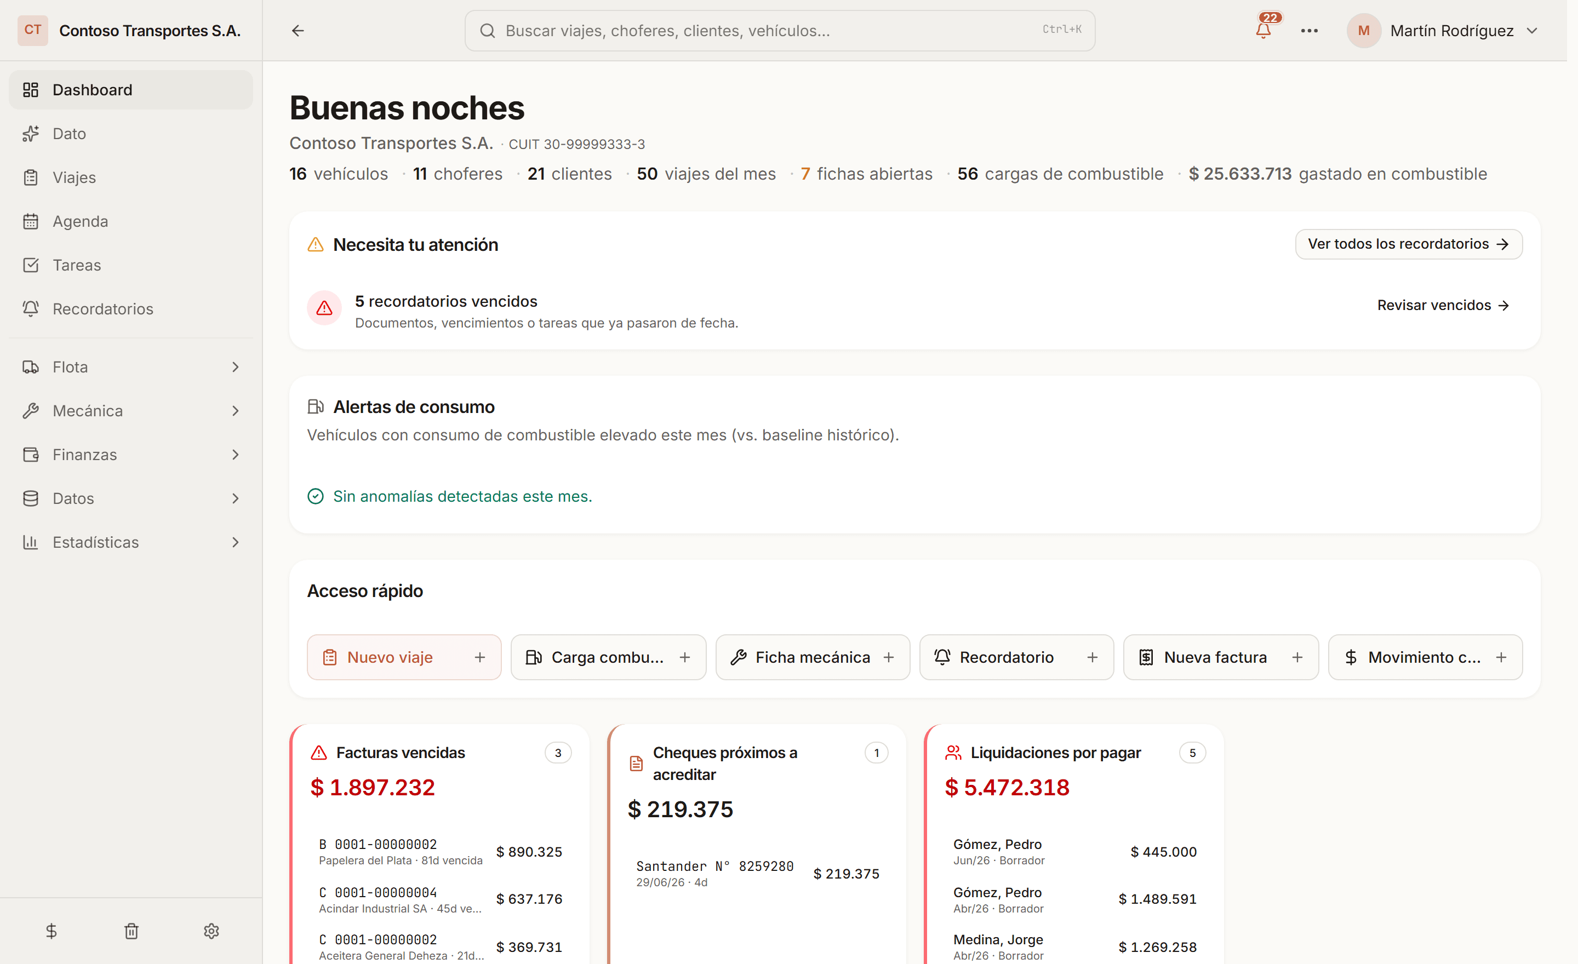1578x964 pixels.
Task: Click the document icon on Cheques próximos card
Action: [x=636, y=764]
